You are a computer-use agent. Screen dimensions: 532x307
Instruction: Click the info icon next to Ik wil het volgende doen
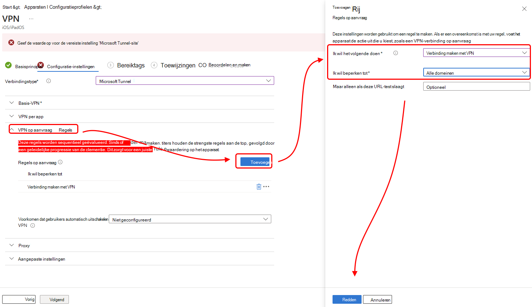[x=396, y=53]
